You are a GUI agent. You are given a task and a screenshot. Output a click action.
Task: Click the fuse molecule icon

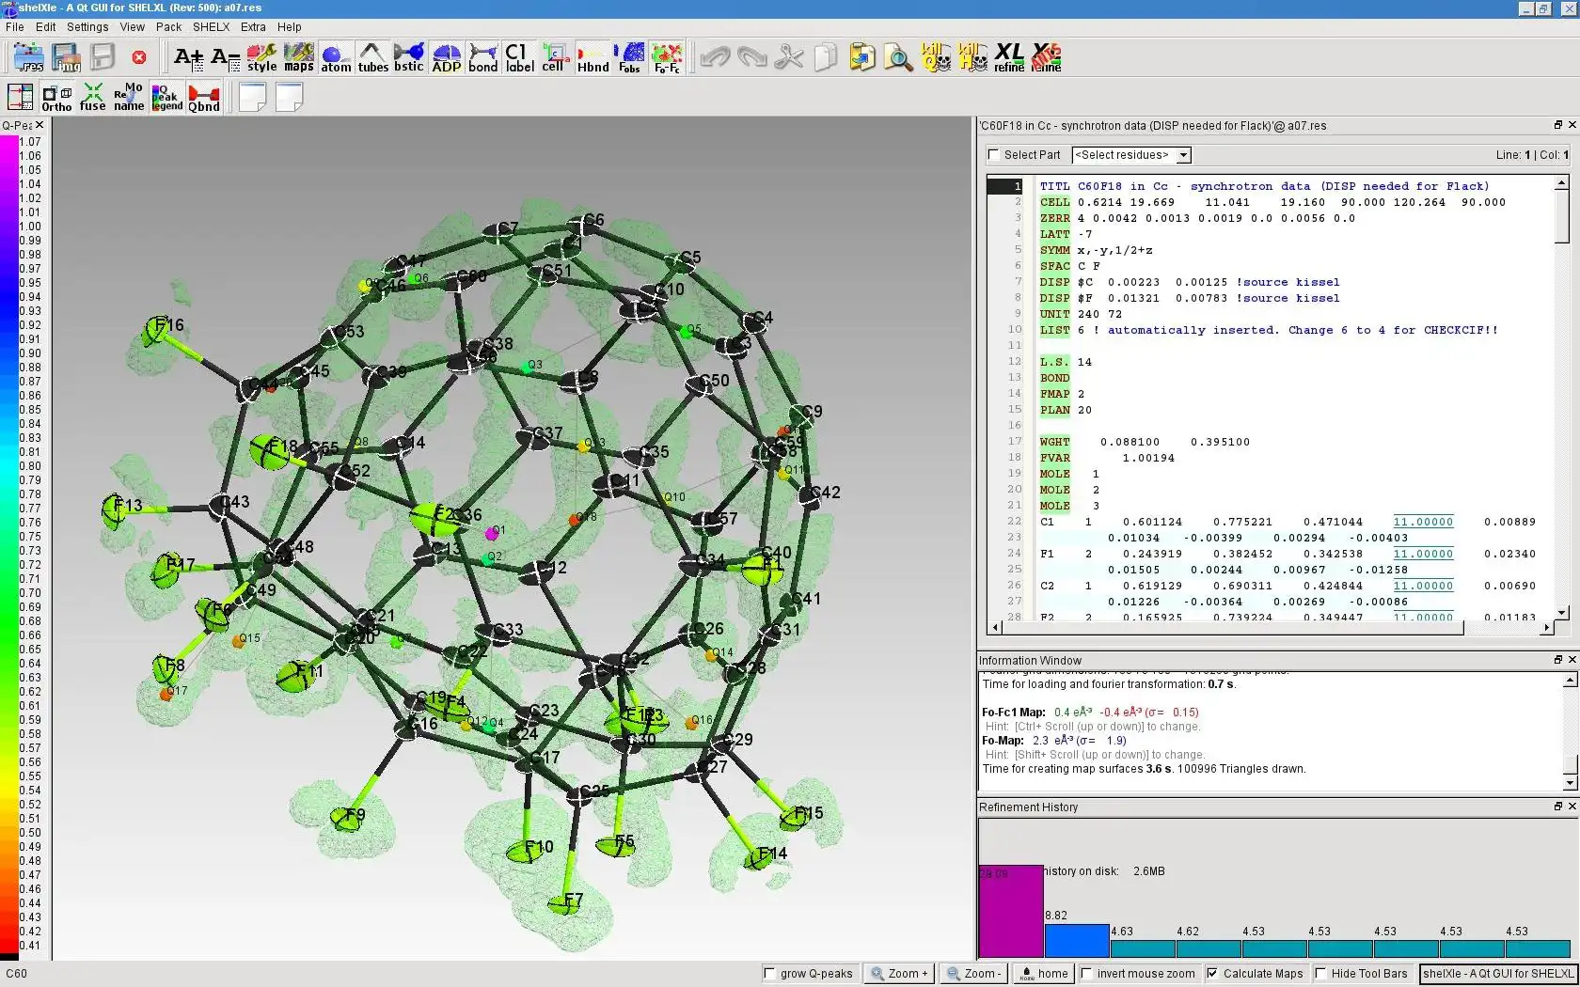click(92, 97)
